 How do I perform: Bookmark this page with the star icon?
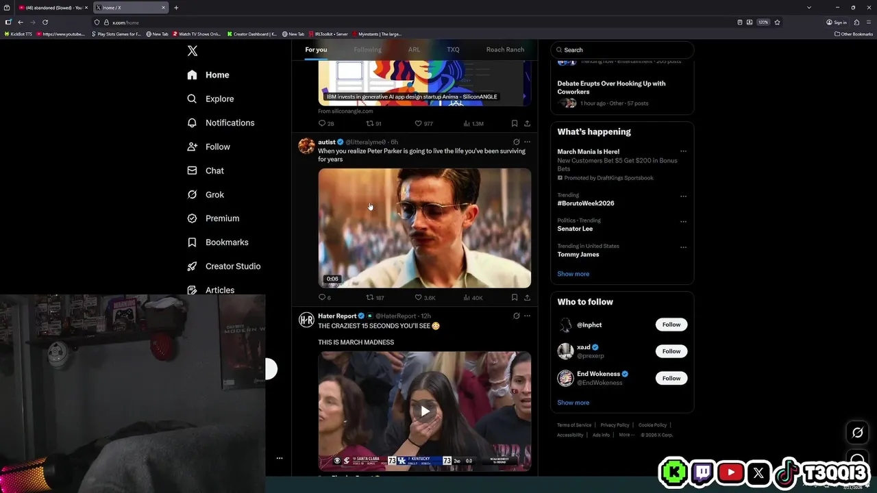(777, 22)
